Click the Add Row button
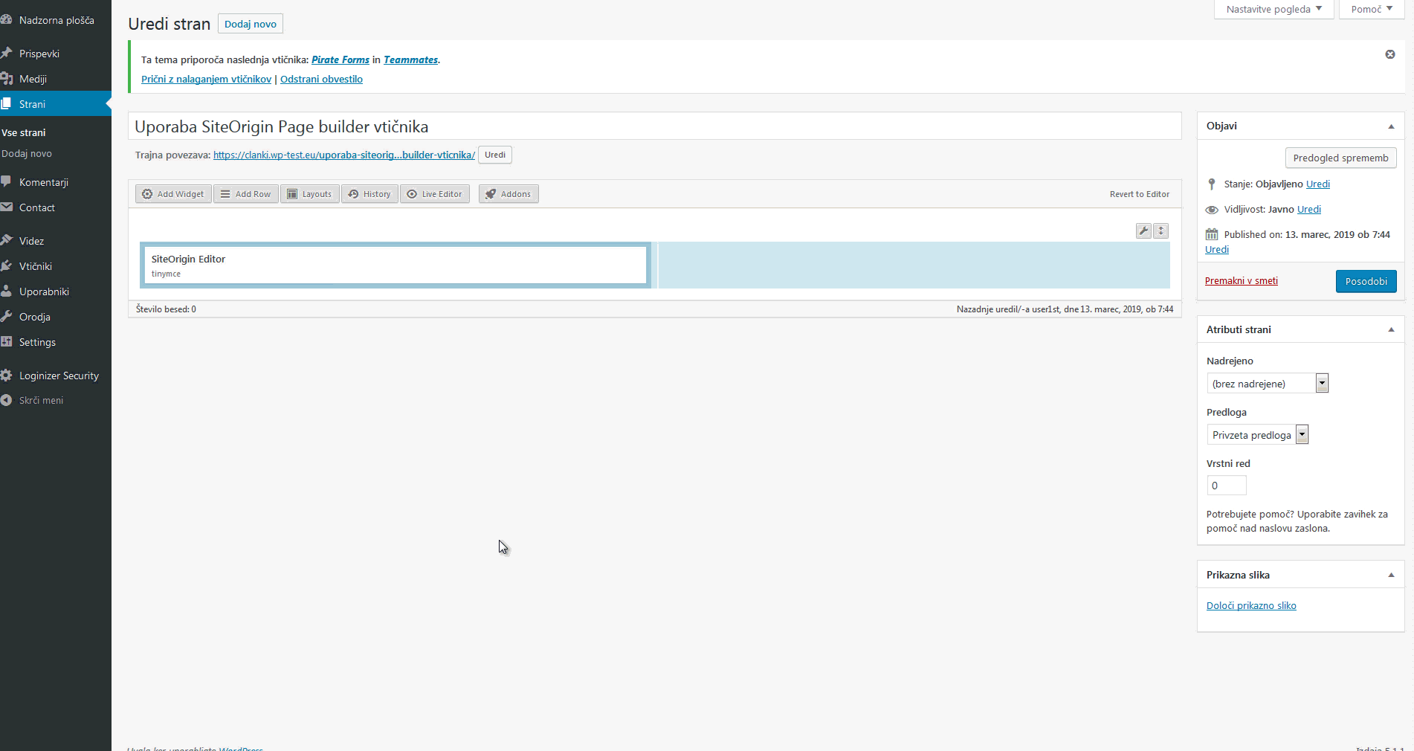The height and width of the screenshot is (751, 1414). tap(246, 194)
